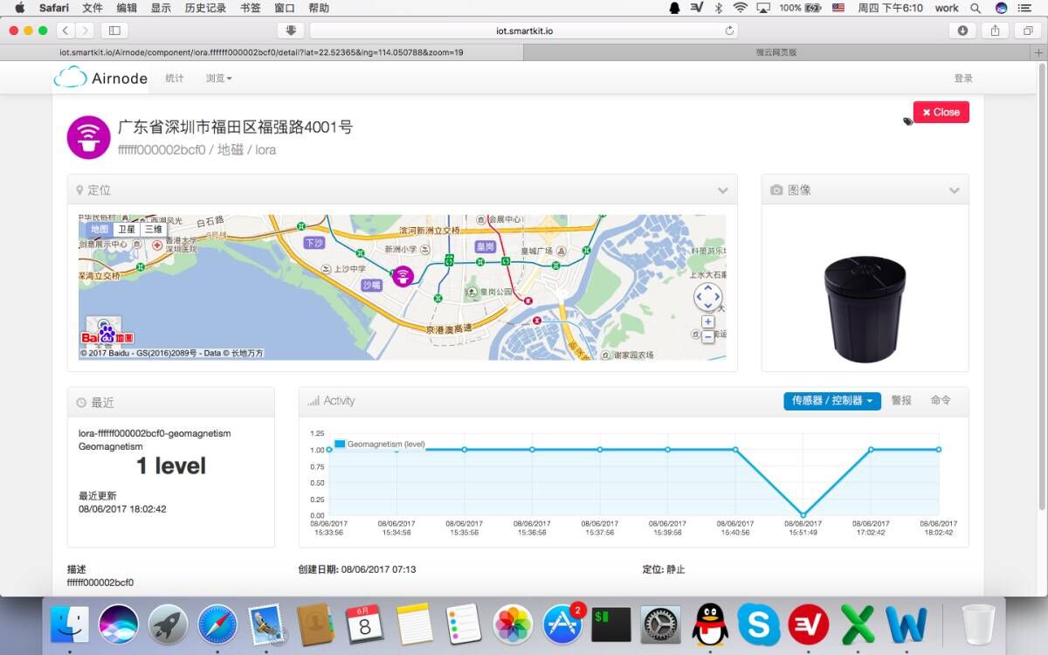Click the red Close button

(941, 112)
